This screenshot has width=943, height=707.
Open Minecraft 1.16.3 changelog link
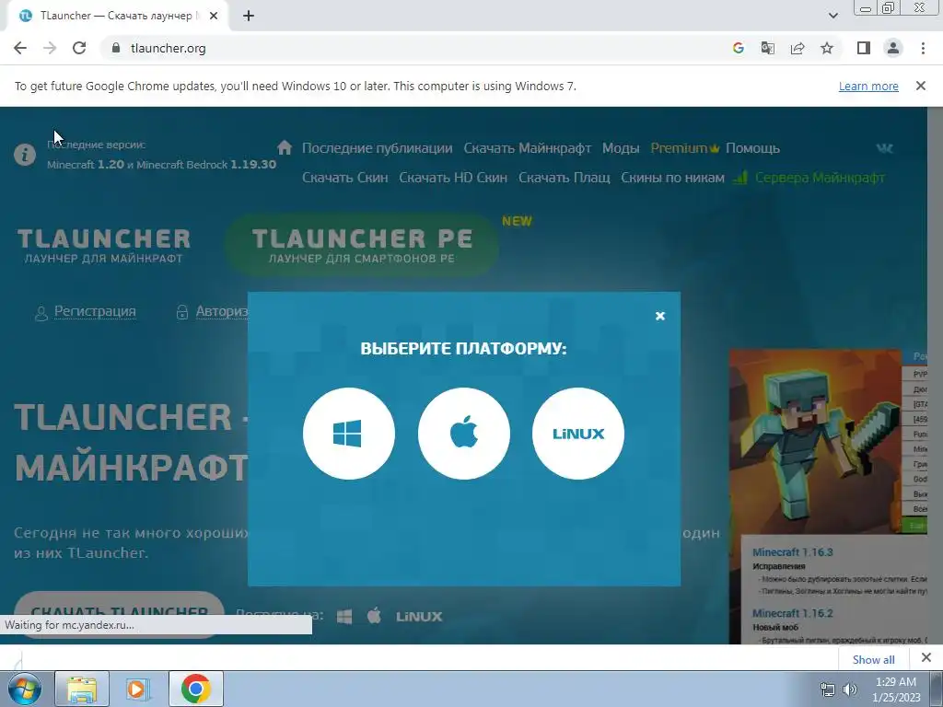click(793, 552)
